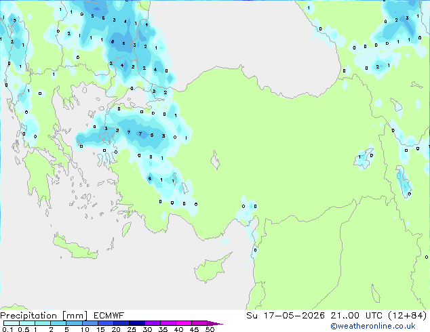Click the 0.1–0.5 mm legend swatch
Viewport: 430px width, 332px height.
(x=12, y=323)
